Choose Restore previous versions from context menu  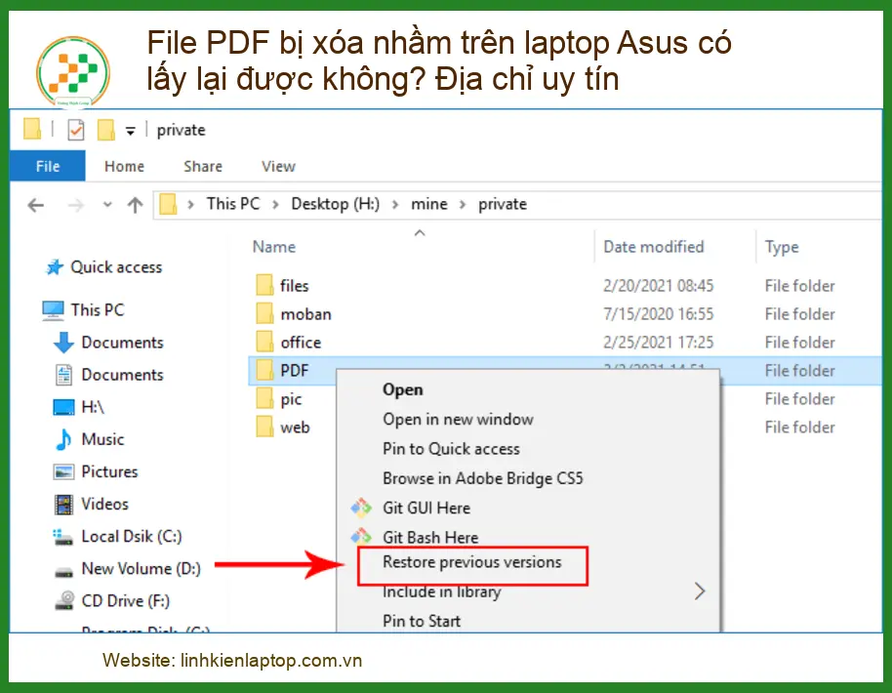point(472,562)
